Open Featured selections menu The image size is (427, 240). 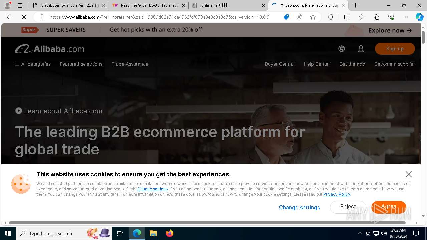(x=81, y=64)
